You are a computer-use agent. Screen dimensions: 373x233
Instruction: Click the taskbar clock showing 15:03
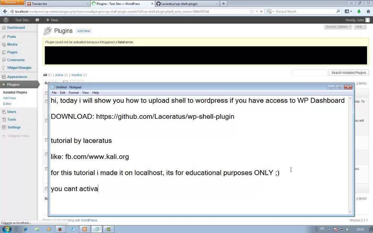pyautogui.click(x=360, y=230)
